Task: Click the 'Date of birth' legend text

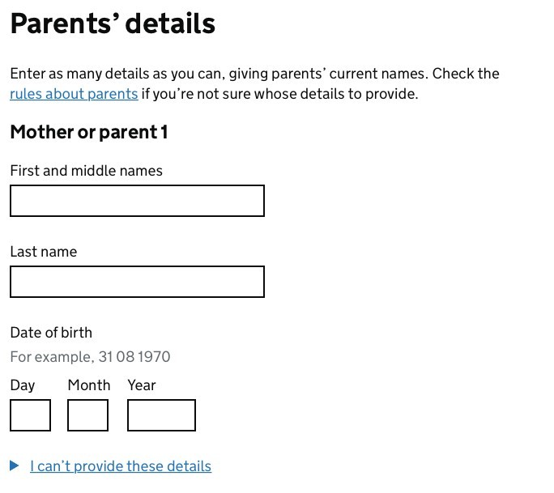Action: [x=51, y=333]
